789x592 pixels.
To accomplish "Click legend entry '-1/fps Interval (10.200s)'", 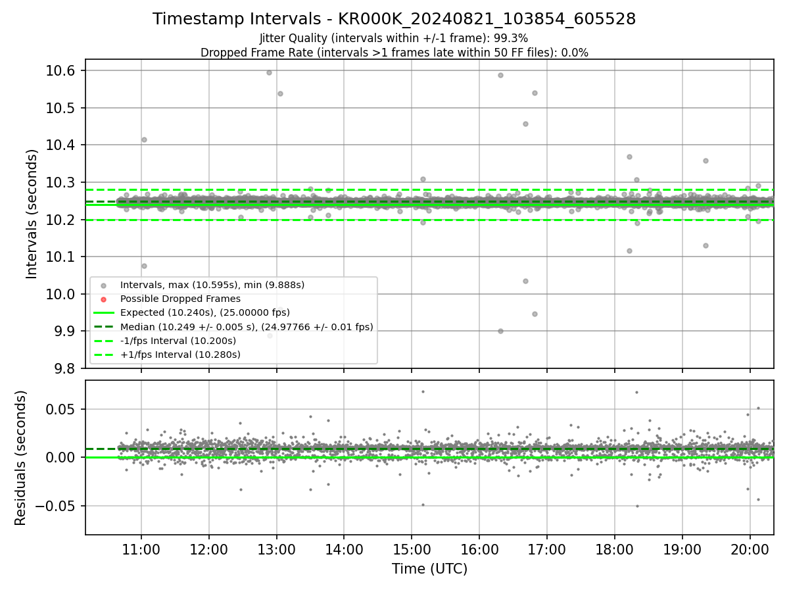I will [x=178, y=341].
